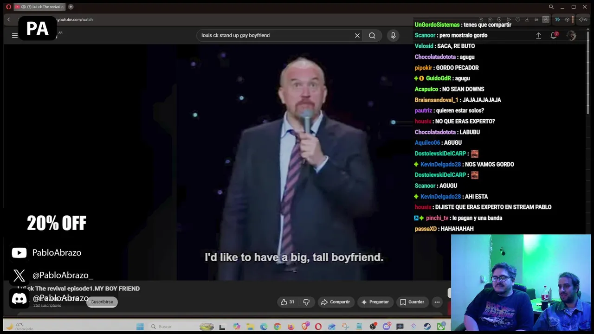Viewport: 594px width, 334px height.
Task: Open Opera Aria AI button
Action: pos(583,19)
